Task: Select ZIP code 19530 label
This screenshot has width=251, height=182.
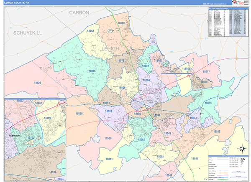Action: pyautogui.click(x=79, y=114)
